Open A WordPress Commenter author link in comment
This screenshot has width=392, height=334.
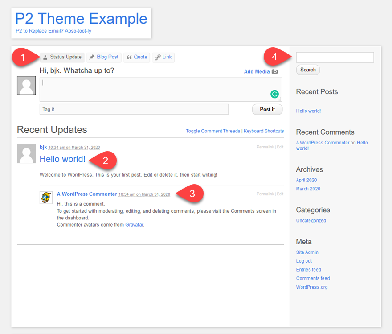pyautogui.click(x=87, y=194)
